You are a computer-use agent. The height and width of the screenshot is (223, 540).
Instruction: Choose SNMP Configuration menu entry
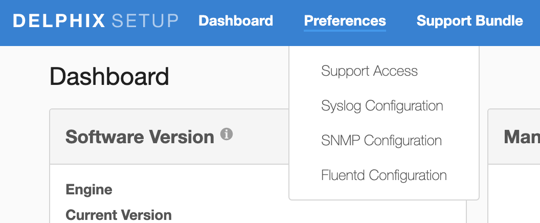point(381,141)
